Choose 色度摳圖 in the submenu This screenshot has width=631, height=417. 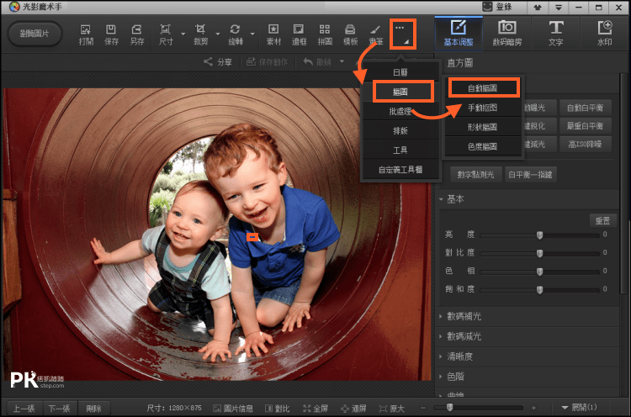pos(483,146)
